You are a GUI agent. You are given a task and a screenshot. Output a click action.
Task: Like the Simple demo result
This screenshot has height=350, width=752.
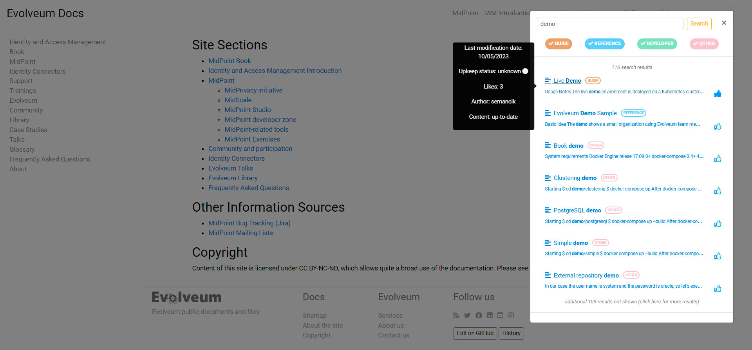click(718, 256)
